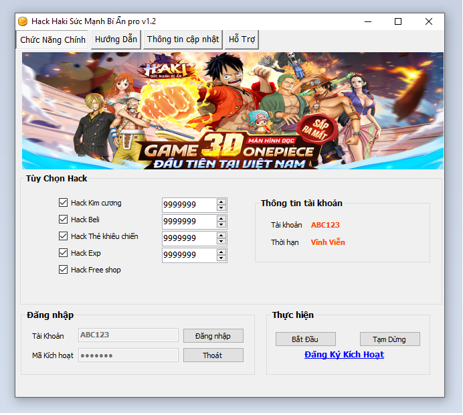
Task: Switch to the Hướng Dẫn tab
Action: point(116,39)
